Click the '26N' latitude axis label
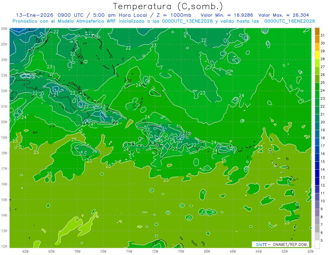330x255 pixels. 4,29
